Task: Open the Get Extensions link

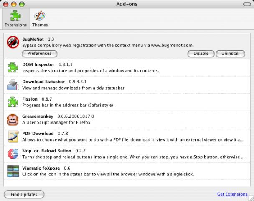Action: [232, 194]
